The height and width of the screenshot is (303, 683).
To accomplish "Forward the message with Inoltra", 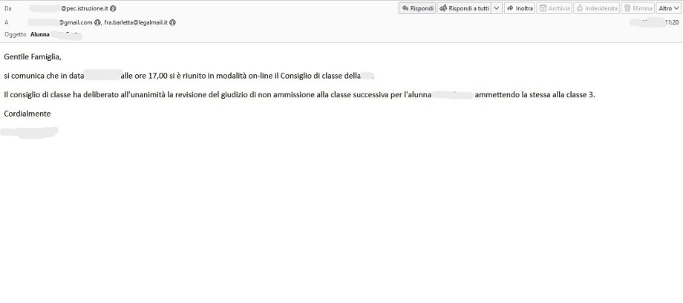I will tap(520, 8).
